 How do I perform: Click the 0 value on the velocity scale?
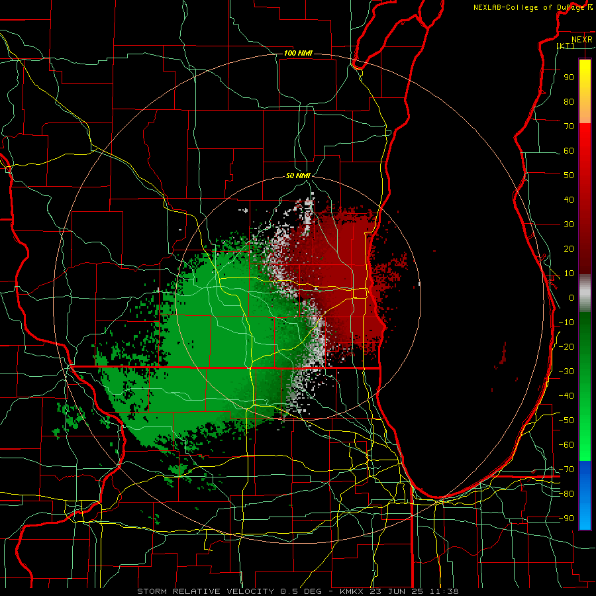coord(571,298)
